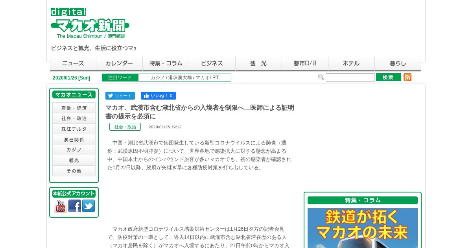Image resolution: width=472 pixels, height=248 pixels.
Task: Click the 注目ワード label
Action: coord(120,78)
